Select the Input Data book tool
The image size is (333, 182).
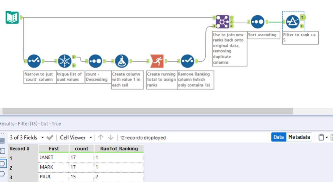(x=12, y=17)
